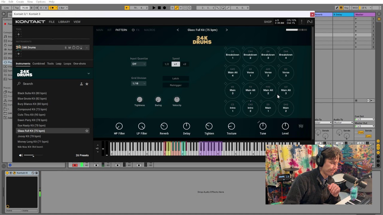Image resolution: width=383 pixels, height=215 pixels.
Task: Toggle the MIDI map mode button
Action: [355, 8]
